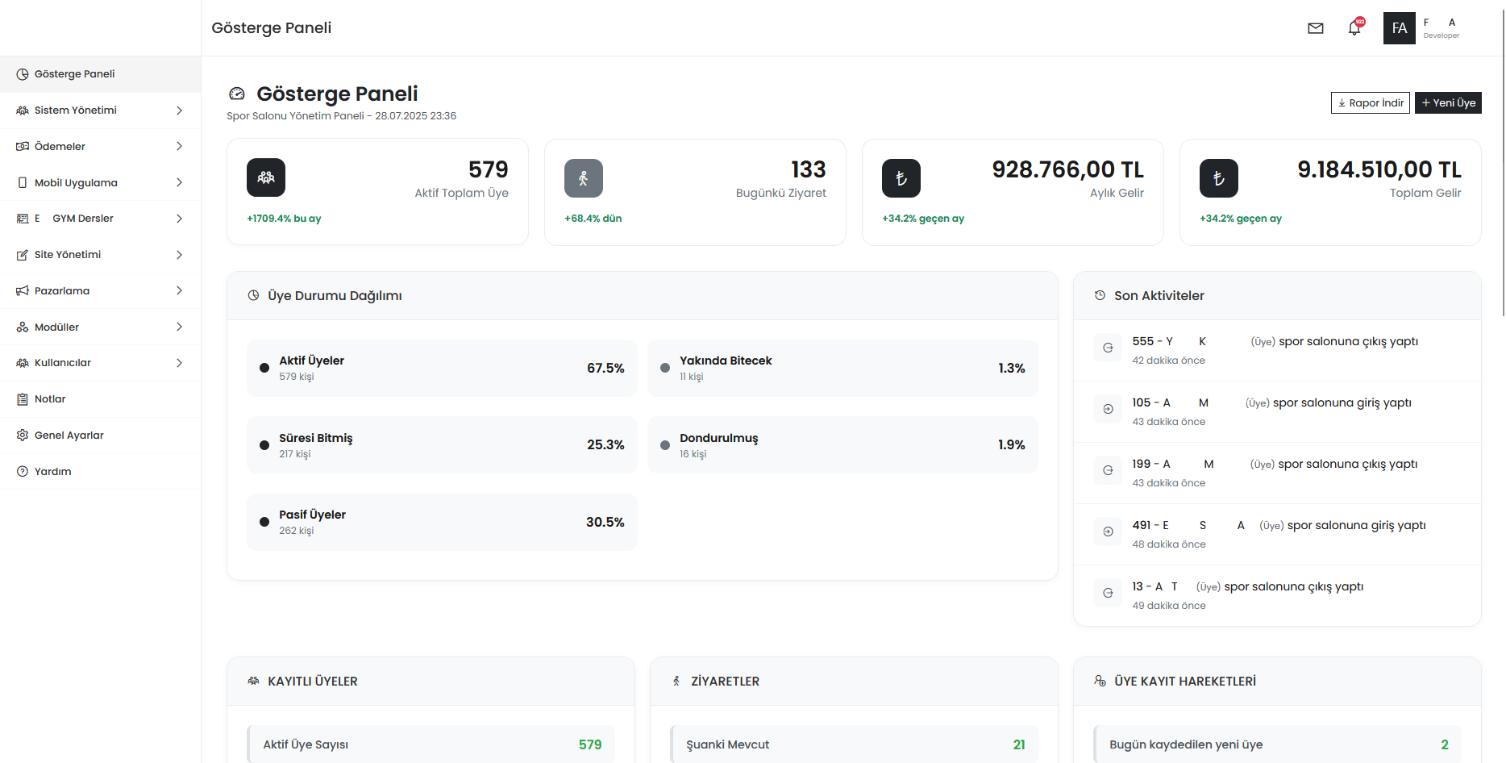
Task: Click Yakında Bitecek 1.3% card
Action: point(842,368)
